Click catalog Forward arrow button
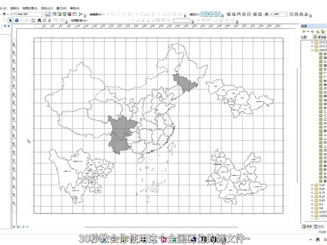327x245 pixels. [313, 31]
